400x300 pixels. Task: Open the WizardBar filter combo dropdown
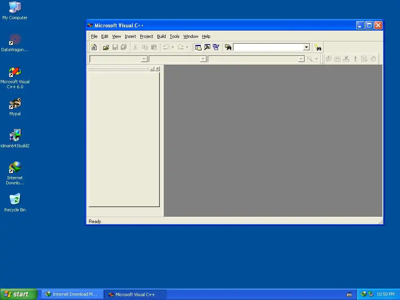(203, 59)
